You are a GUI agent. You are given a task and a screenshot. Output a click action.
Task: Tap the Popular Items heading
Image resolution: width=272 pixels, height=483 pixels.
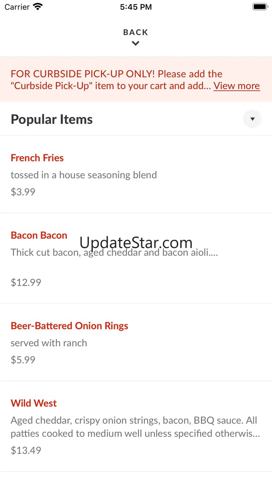52,119
